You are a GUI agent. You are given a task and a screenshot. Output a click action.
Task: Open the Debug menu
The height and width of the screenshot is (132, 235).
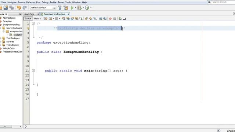[45, 3]
